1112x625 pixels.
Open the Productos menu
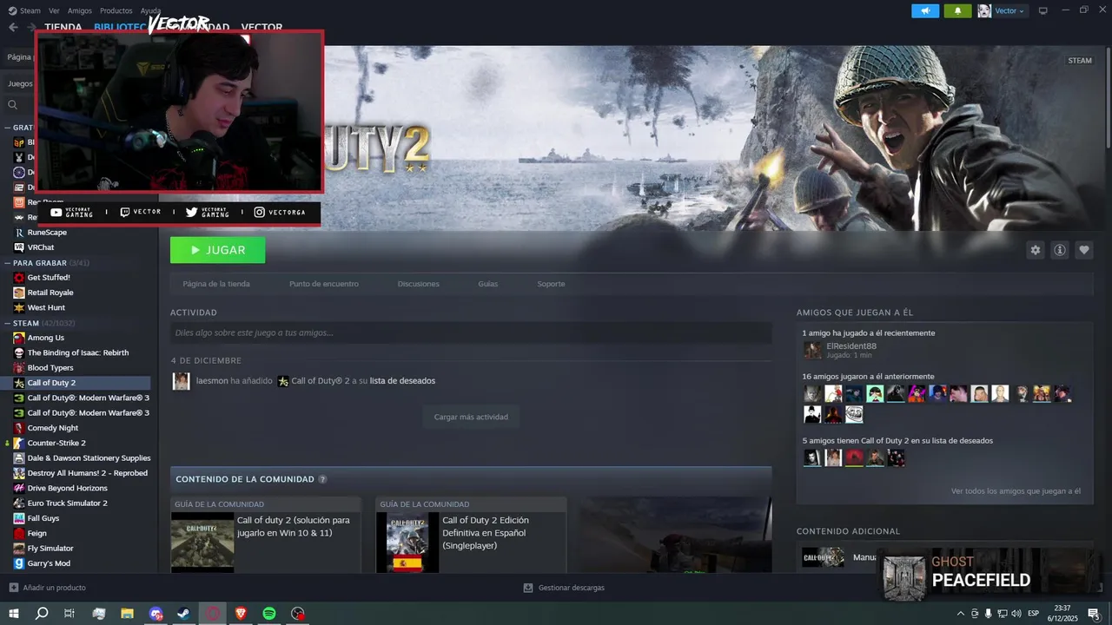116,10
